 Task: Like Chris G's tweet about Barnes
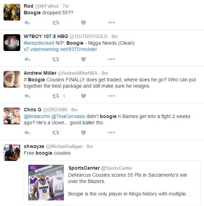pyautogui.click(x=83, y=133)
